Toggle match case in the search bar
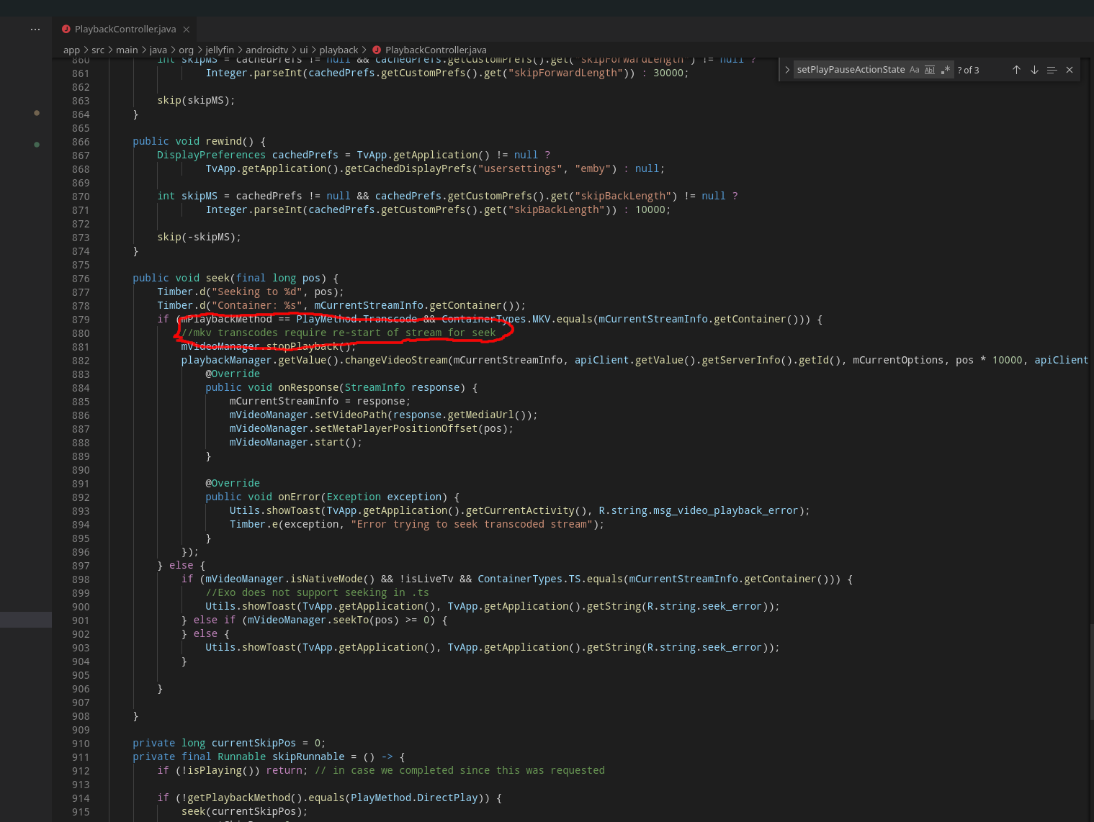Image resolution: width=1094 pixels, height=822 pixels. tap(914, 69)
